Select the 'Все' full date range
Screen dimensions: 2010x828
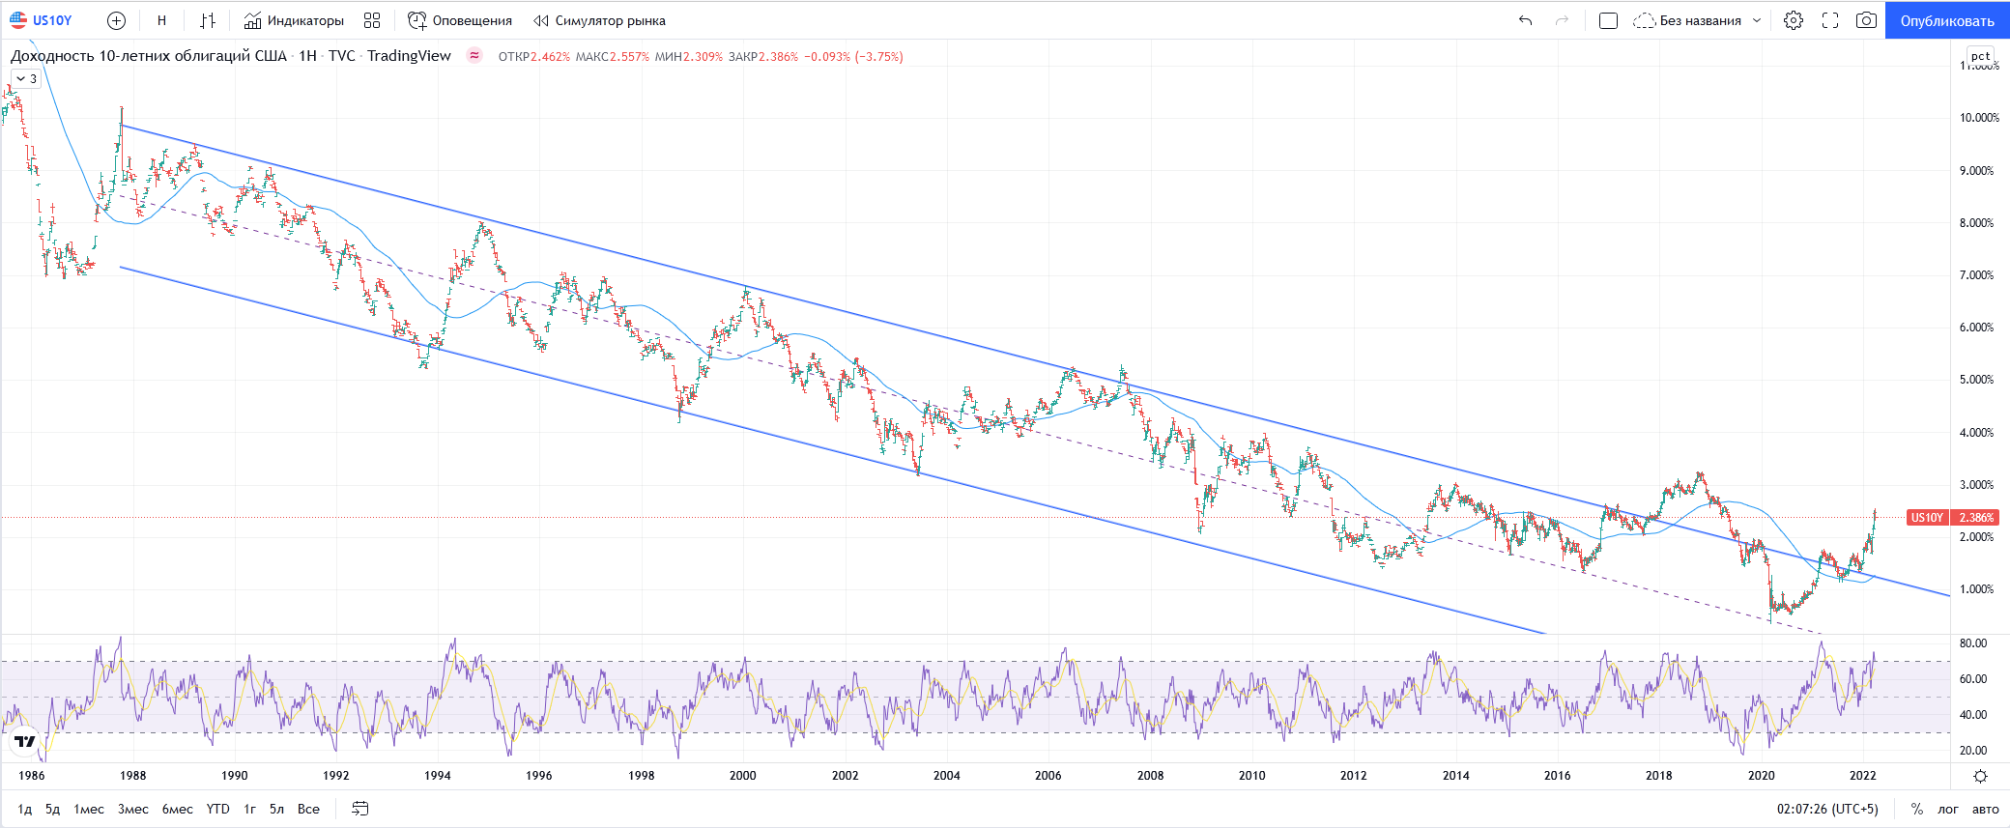[x=308, y=809]
